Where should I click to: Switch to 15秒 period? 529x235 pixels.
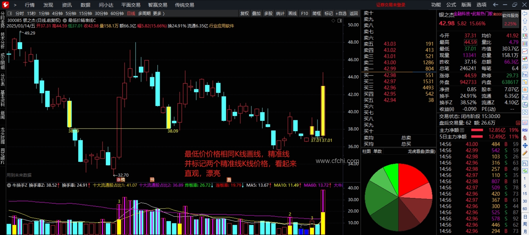(x=31, y=13)
